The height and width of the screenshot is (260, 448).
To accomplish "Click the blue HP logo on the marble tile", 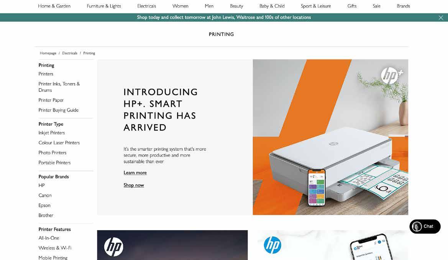I will coord(272,245).
